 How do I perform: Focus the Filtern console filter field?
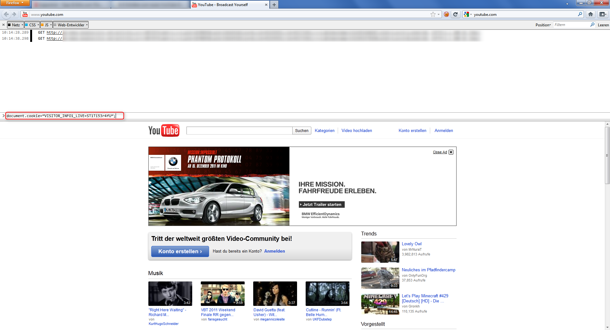[572, 25]
